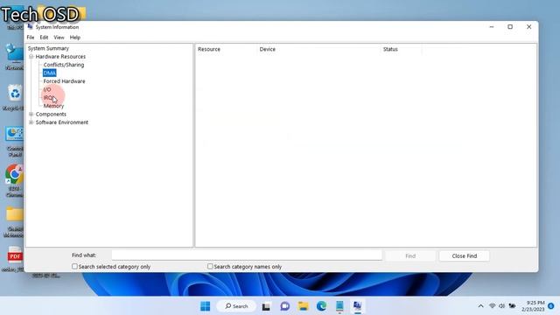
Task: Open the notification badge icon
Action: point(551,306)
